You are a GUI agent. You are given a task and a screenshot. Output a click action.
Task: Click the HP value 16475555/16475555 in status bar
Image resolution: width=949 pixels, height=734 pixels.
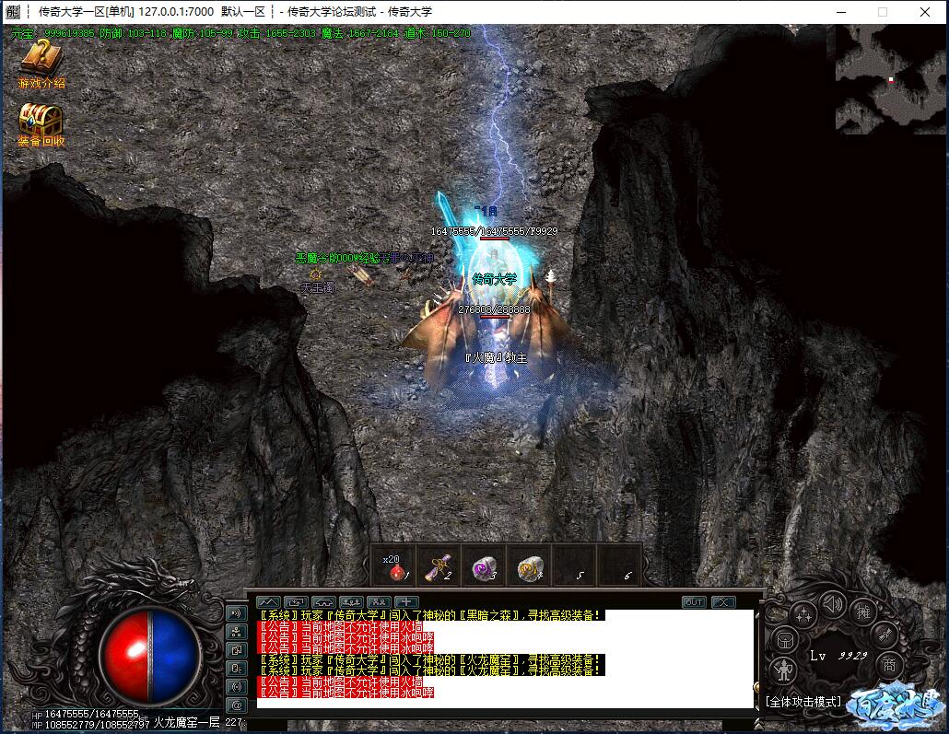tap(91, 714)
